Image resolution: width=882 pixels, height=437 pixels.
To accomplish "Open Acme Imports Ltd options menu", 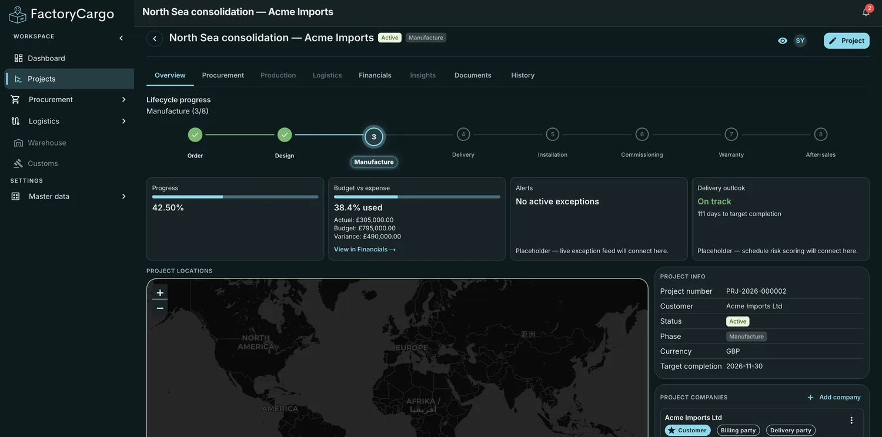I will click(x=851, y=421).
